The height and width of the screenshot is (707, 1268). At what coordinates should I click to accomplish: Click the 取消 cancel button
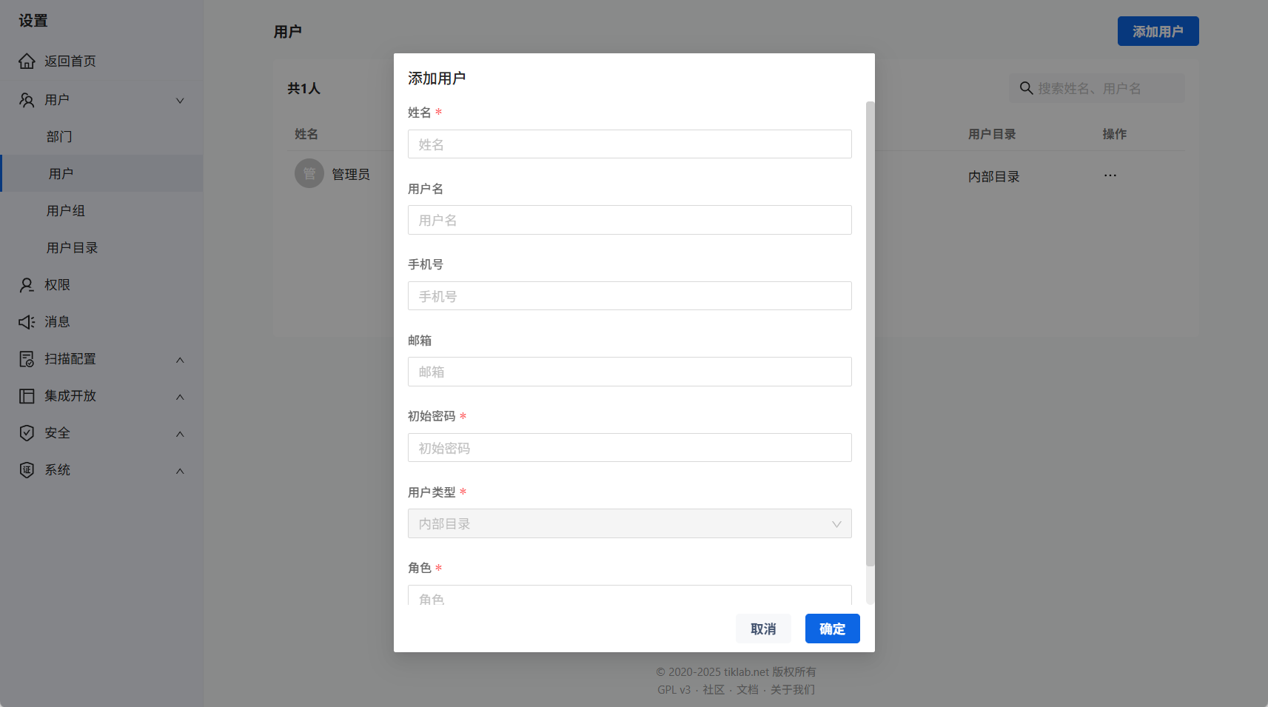click(x=762, y=628)
